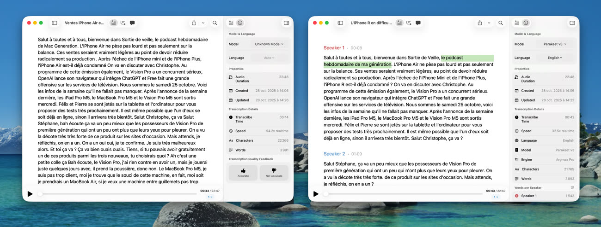The height and width of the screenshot is (227, 601).
Task: Open the Unknown Model dropdown
Action: tap(269, 44)
